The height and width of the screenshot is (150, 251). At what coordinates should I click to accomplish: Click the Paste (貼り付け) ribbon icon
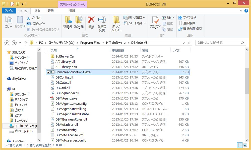(x=20, y=19)
